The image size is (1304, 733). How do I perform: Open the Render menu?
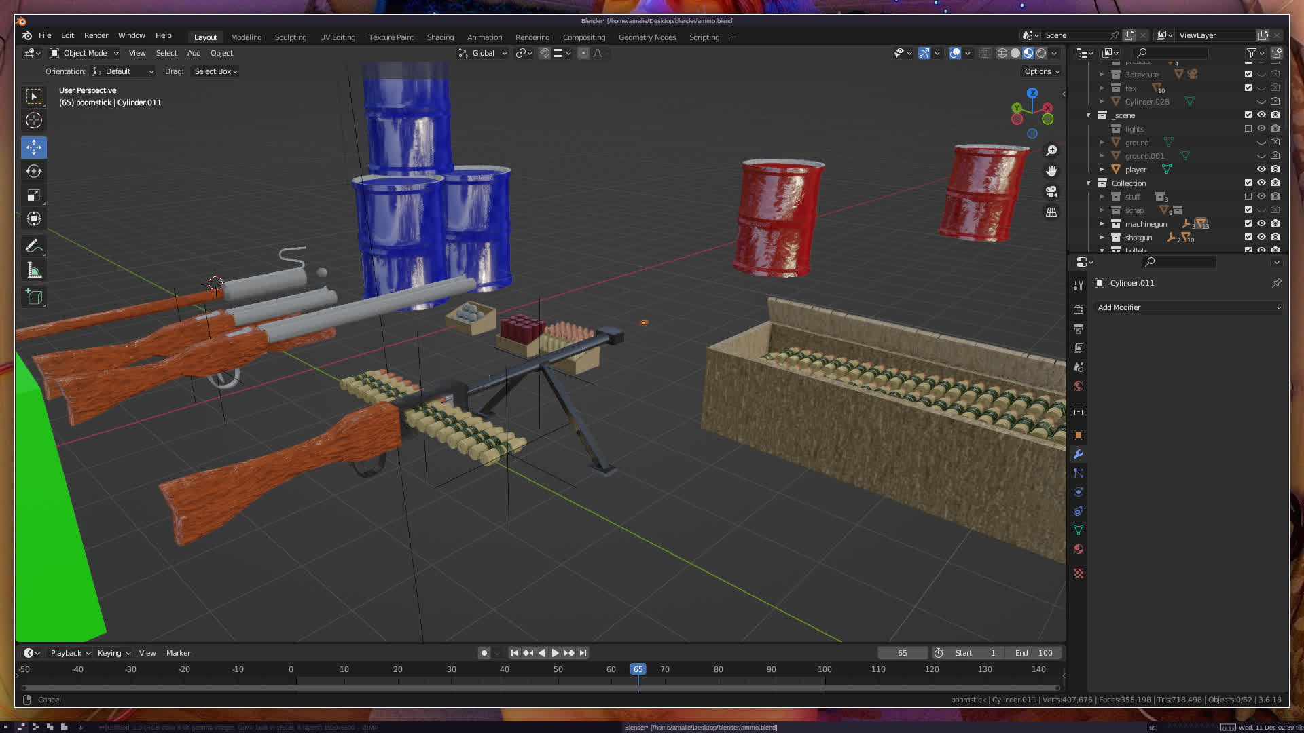96,35
